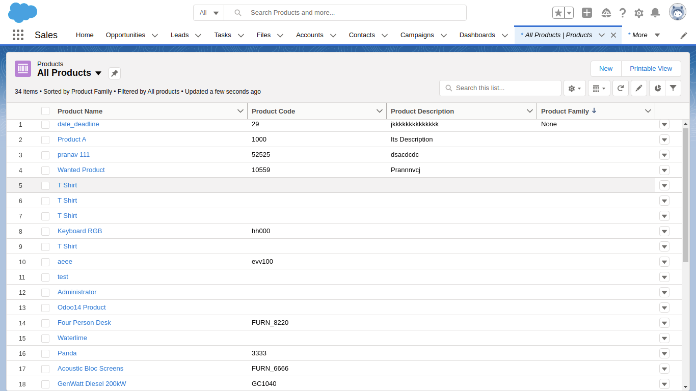The height and width of the screenshot is (391, 696).
Task: Pin the All Products list view
Action: point(115,73)
